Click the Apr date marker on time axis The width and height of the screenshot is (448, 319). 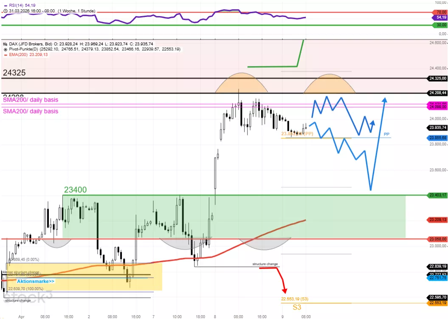(x=22, y=316)
